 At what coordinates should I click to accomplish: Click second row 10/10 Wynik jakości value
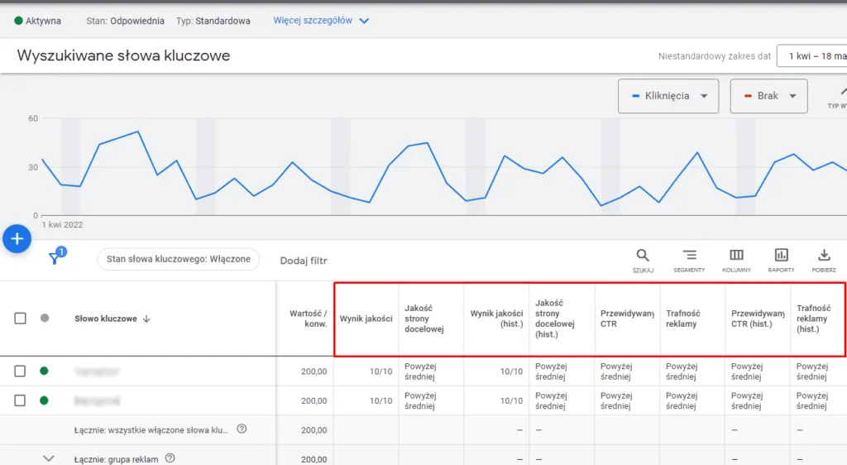point(380,400)
